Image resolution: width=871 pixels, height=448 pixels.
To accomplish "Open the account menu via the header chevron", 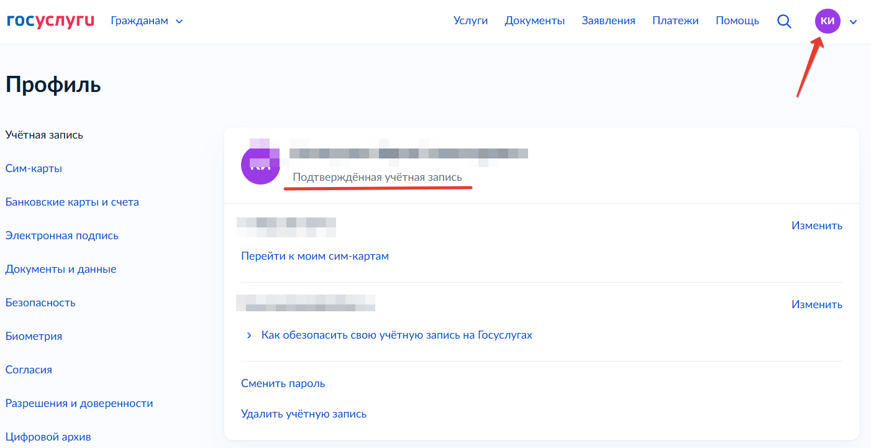I will 853,21.
